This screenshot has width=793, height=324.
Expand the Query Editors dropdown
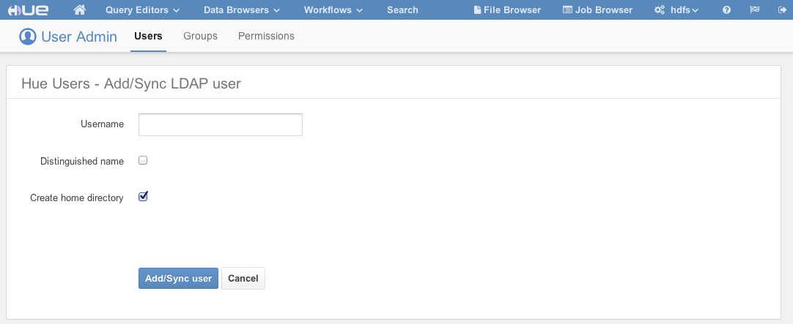click(141, 10)
